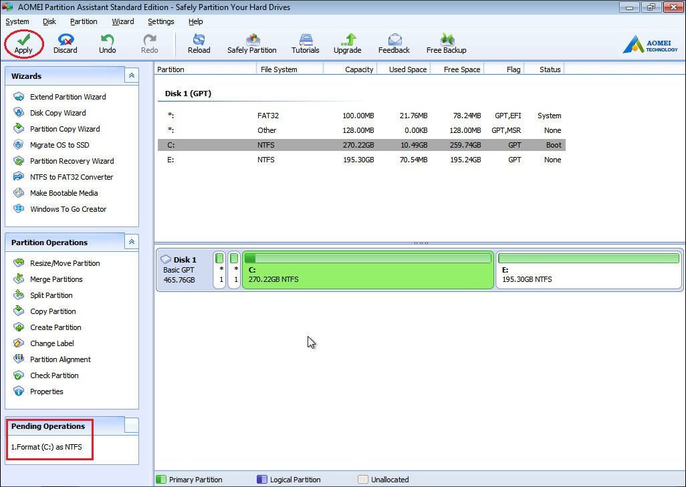Collapse the Wizards panel

(x=132, y=75)
